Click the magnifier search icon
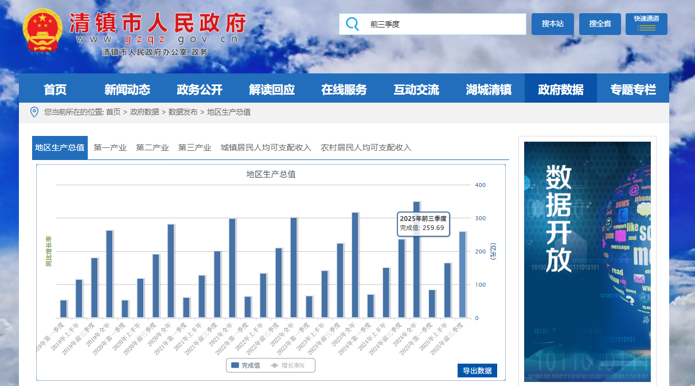Viewport: 695px width, 386px height. tap(353, 24)
